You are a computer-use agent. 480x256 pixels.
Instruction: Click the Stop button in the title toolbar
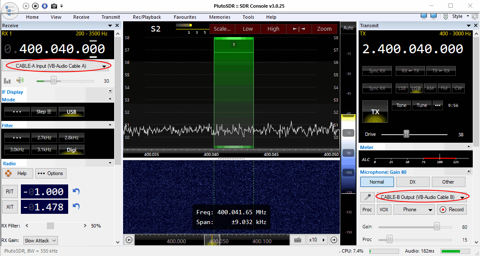click(x=35, y=6)
